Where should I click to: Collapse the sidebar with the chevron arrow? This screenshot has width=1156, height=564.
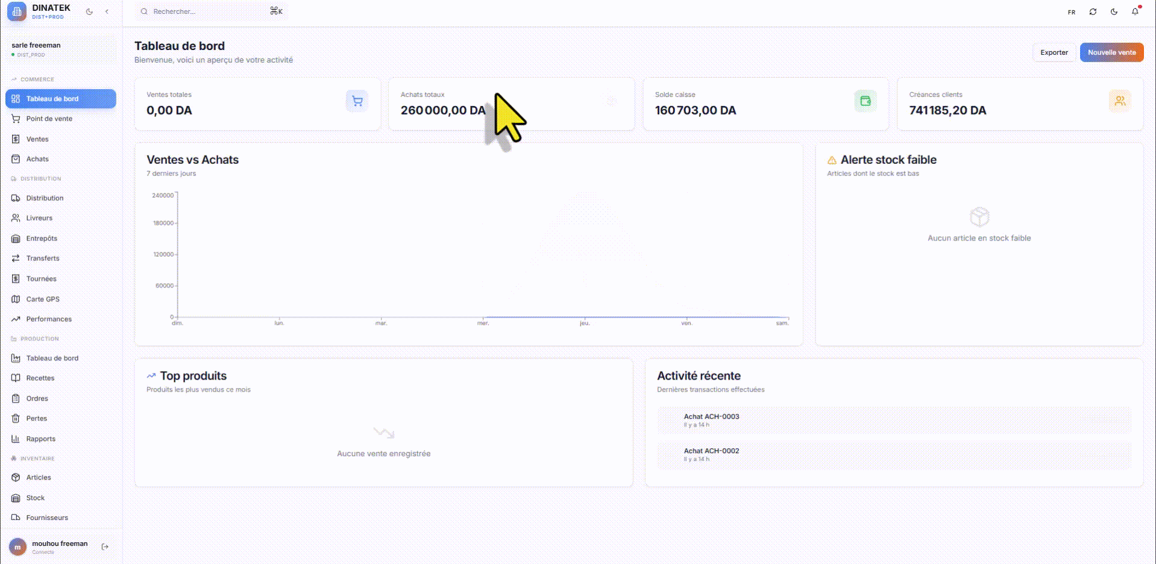click(x=107, y=11)
